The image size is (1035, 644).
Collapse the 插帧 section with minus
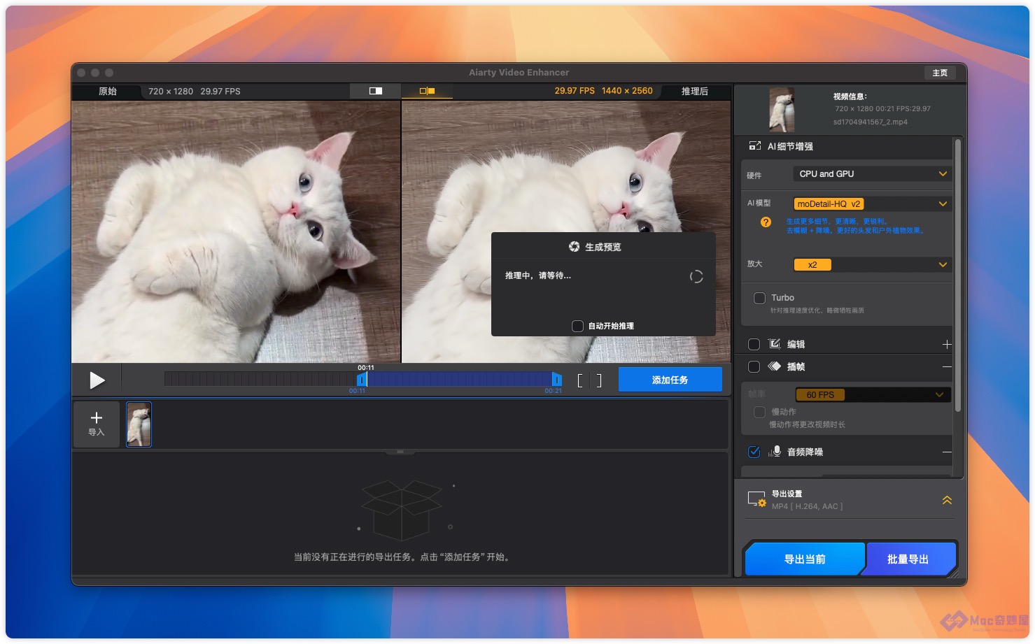[946, 366]
